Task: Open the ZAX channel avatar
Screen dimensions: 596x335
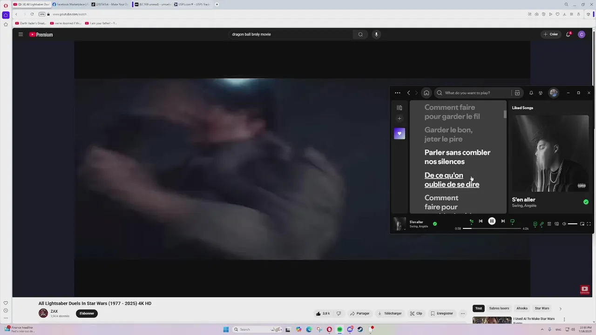Action: [x=43, y=313]
